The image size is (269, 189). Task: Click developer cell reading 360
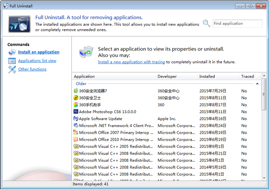tap(161, 105)
